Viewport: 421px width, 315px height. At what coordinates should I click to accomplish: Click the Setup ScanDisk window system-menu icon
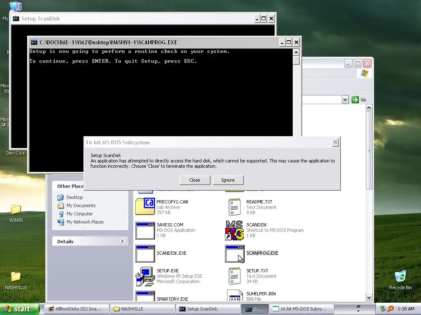pos(16,18)
